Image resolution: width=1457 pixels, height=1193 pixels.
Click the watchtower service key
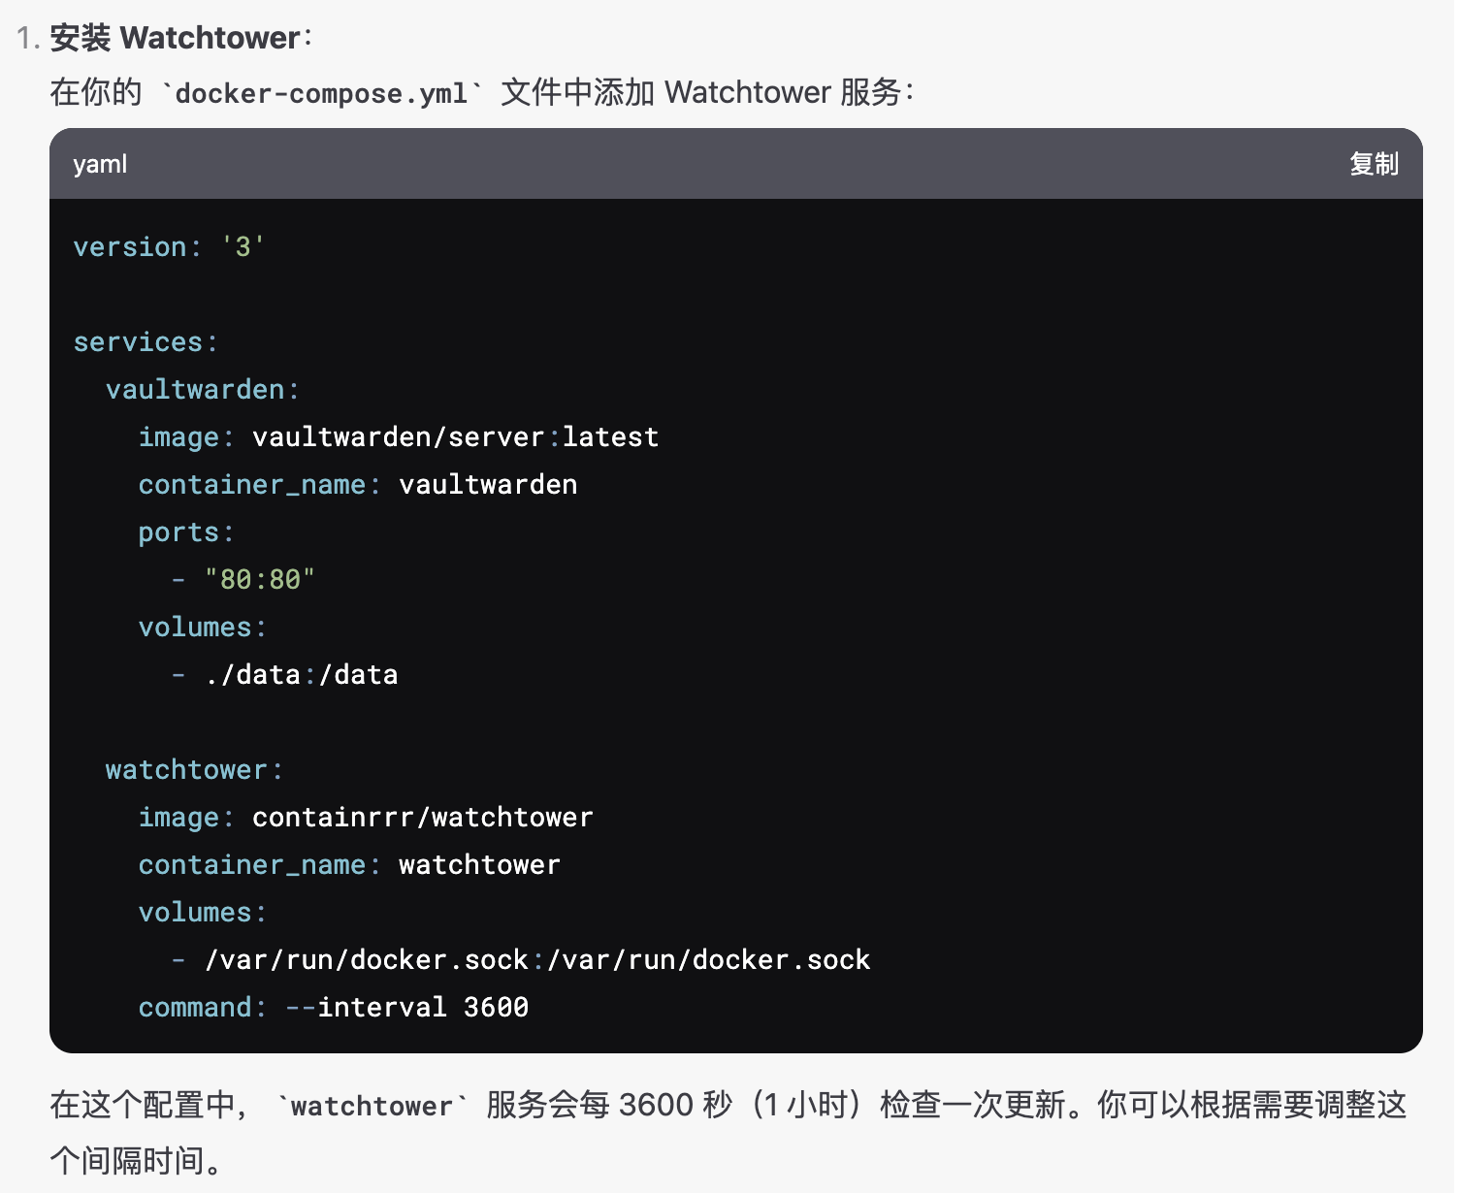(194, 770)
